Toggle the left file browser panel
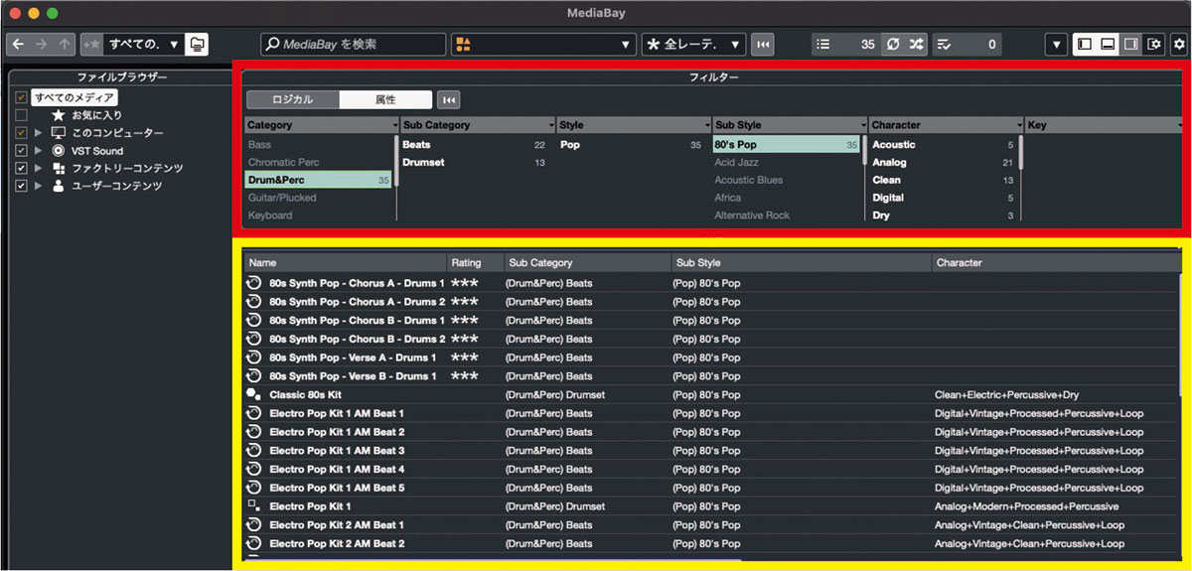 pos(1085,44)
